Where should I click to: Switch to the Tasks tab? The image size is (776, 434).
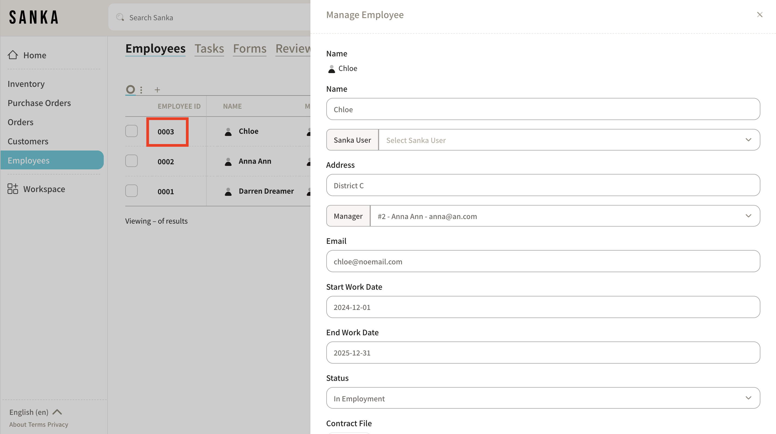coord(209,49)
